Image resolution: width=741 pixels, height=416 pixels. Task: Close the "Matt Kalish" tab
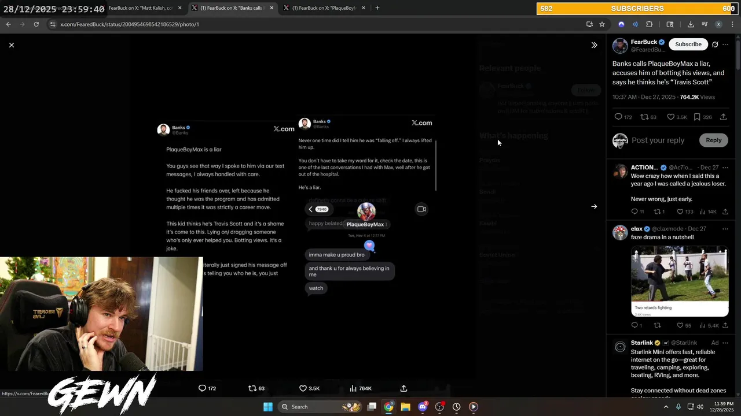(x=180, y=8)
